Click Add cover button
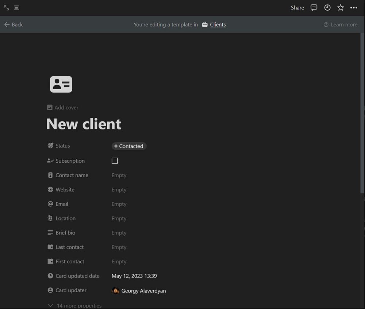Image resolution: width=365 pixels, height=309 pixels. click(63, 108)
